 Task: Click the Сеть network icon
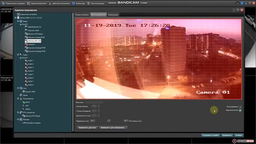pos(21,88)
